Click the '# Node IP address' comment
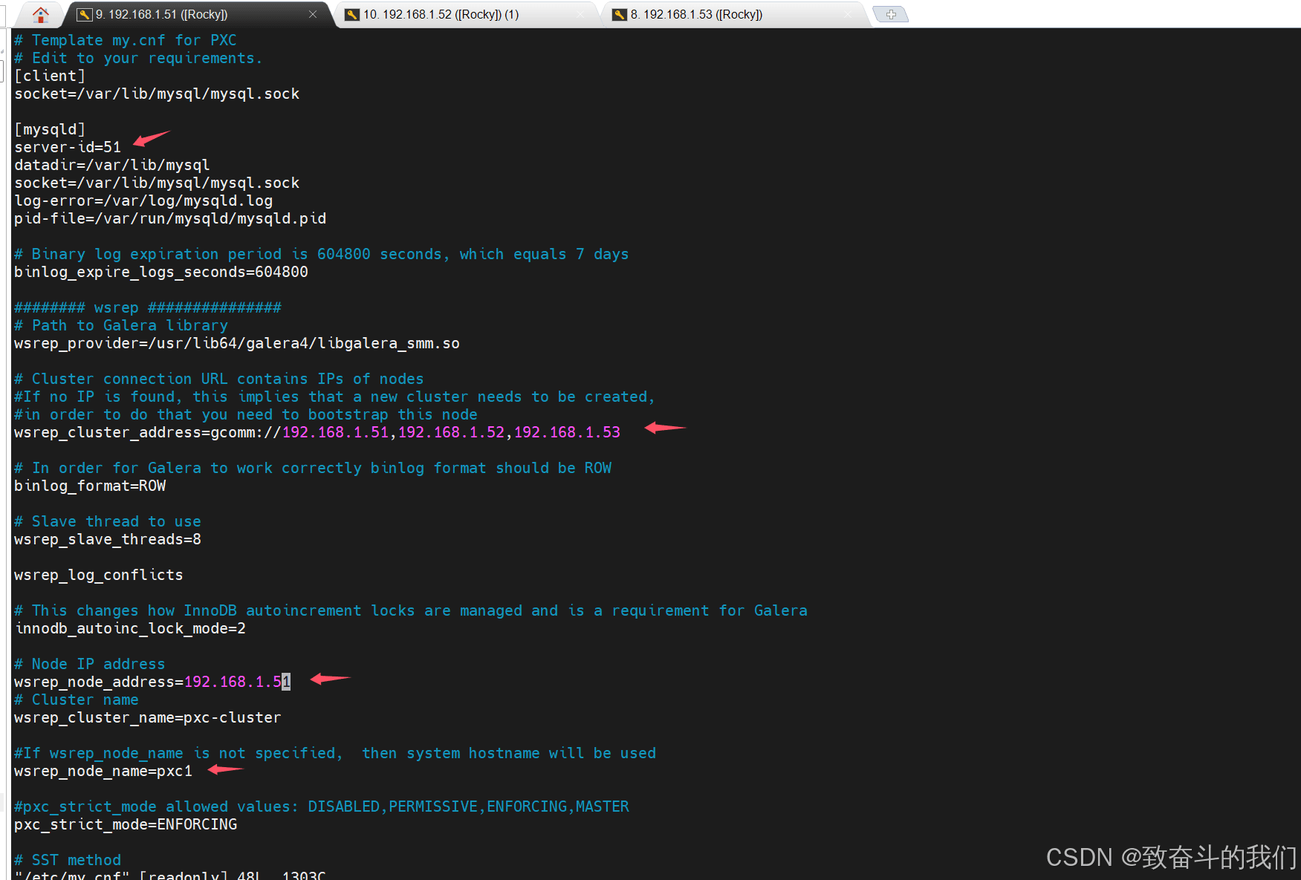Image resolution: width=1301 pixels, height=880 pixels. tap(90, 664)
